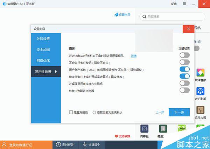
Task: Focus the 功能搜索 search box
Action: tap(173, 16)
